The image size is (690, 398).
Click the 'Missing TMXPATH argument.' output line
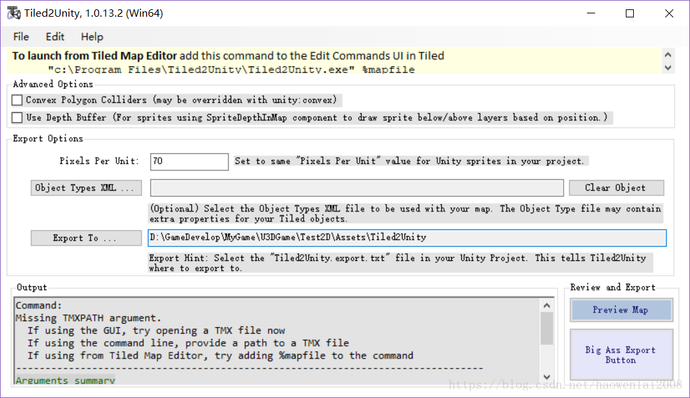coord(88,318)
